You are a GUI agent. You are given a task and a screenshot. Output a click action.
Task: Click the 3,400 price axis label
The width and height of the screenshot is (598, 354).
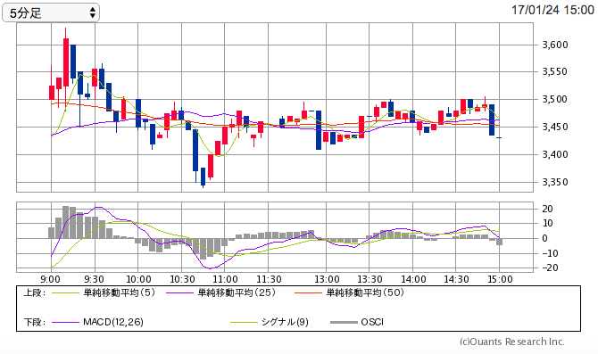click(555, 155)
